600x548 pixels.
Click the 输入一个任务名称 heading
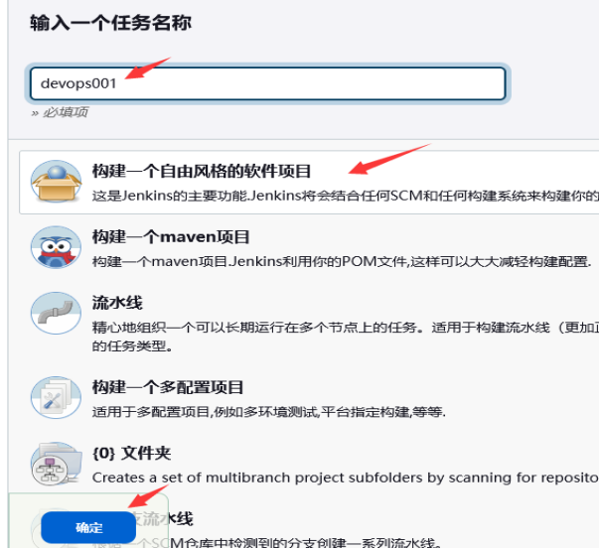pyautogui.click(x=110, y=23)
